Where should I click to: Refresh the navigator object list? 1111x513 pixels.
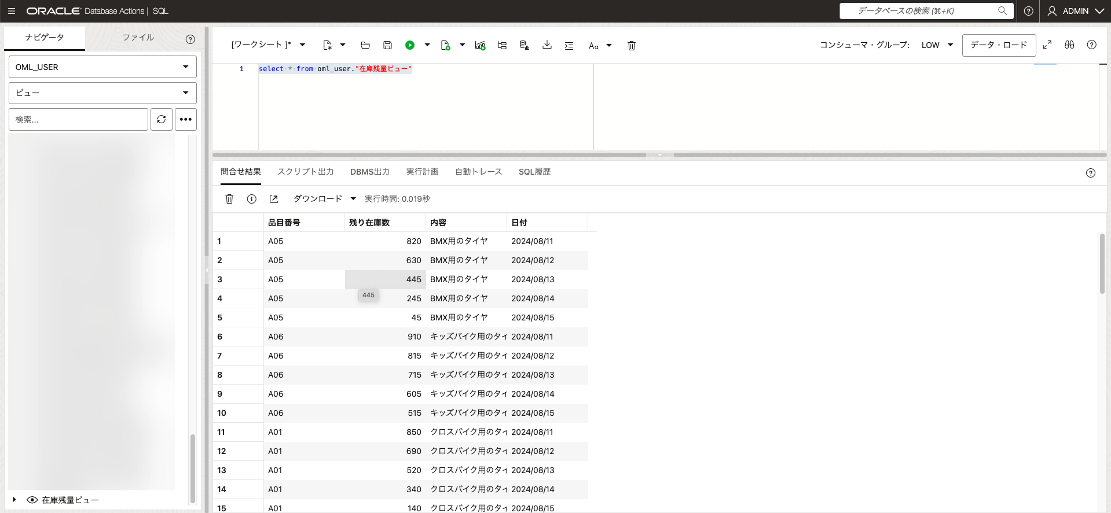(x=162, y=119)
